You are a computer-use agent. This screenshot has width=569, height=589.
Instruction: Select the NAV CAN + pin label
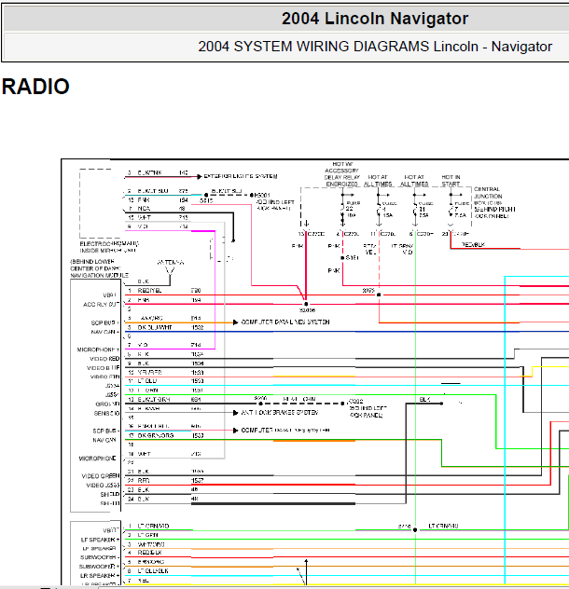click(x=105, y=332)
